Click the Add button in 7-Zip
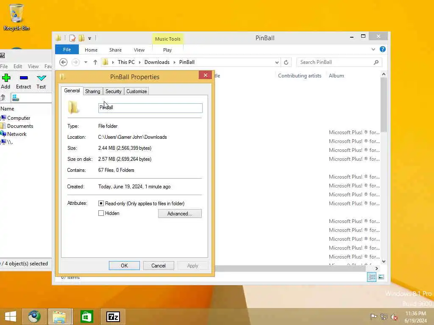Screen dimensions: 434x325 [6, 82]
